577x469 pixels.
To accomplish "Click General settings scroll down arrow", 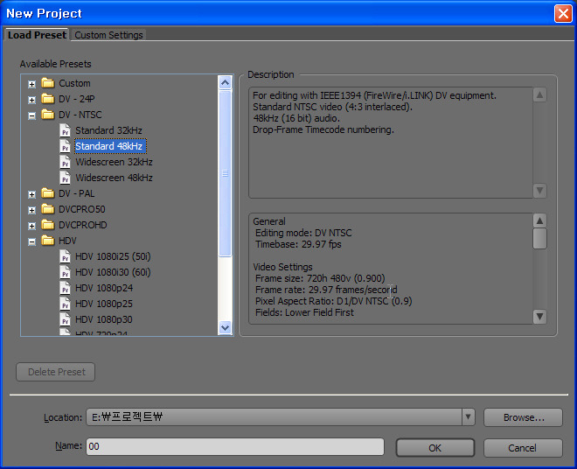I will coord(539,317).
